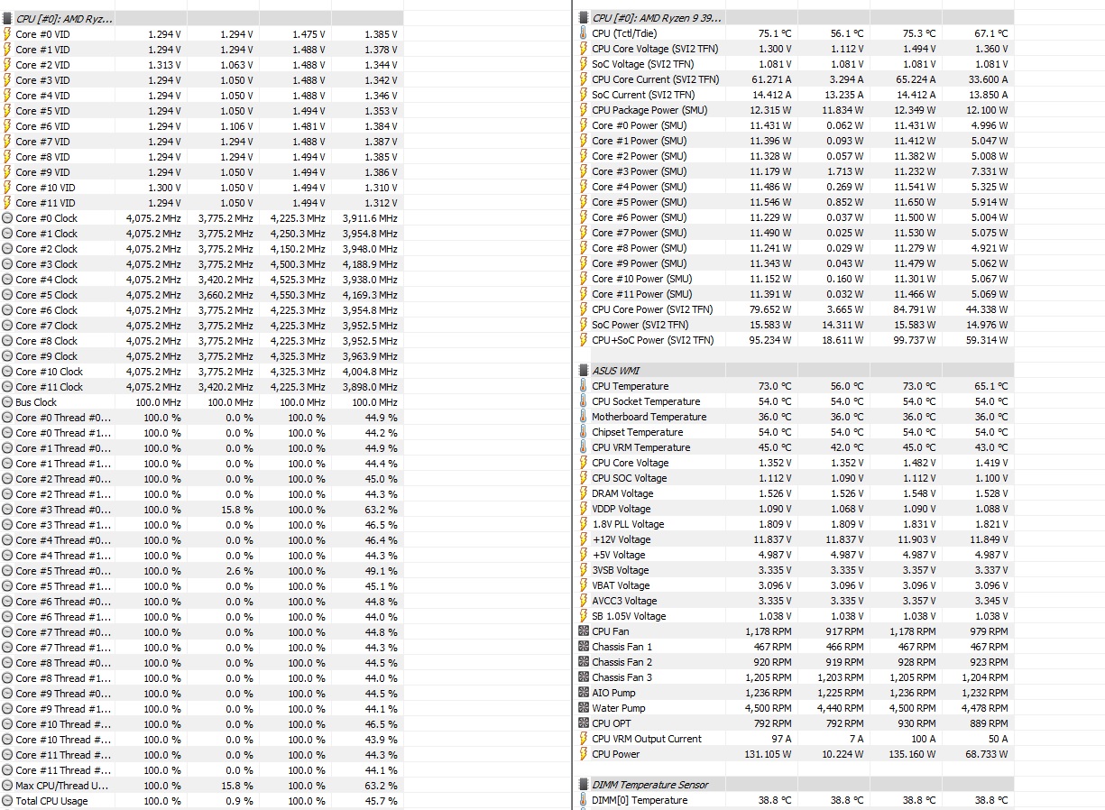Image resolution: width=1105 pixels, height=810 pixels.
Task: Click the usage icon beside Total CPU Usage
Action: click(8, 800)
